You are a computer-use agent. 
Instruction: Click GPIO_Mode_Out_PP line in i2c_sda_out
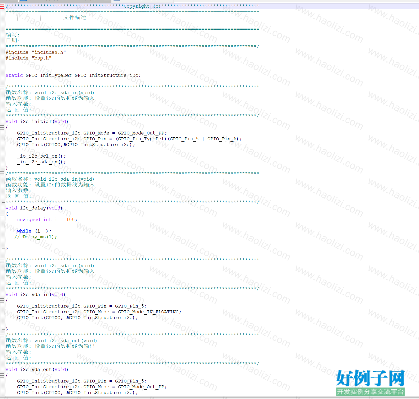pyautogui.click(x=92, y=387)
